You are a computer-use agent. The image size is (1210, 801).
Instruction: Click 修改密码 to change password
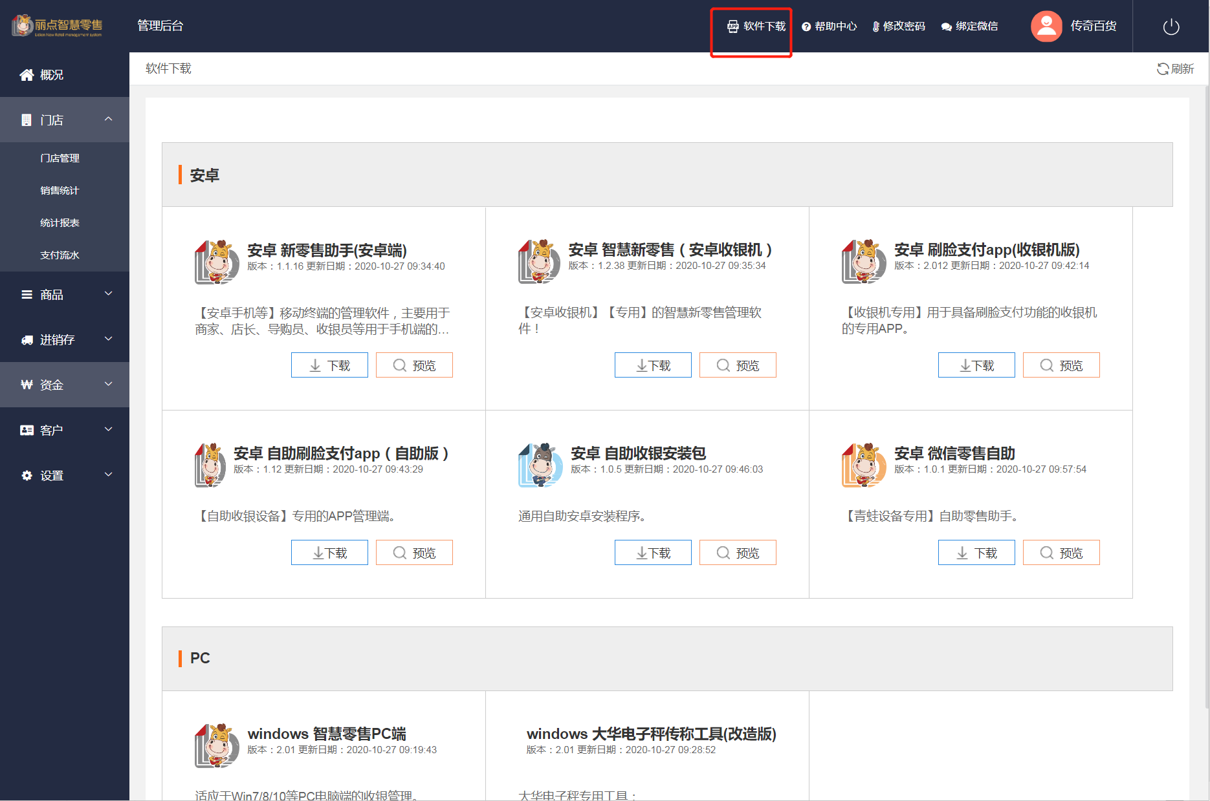pos(899,27)
